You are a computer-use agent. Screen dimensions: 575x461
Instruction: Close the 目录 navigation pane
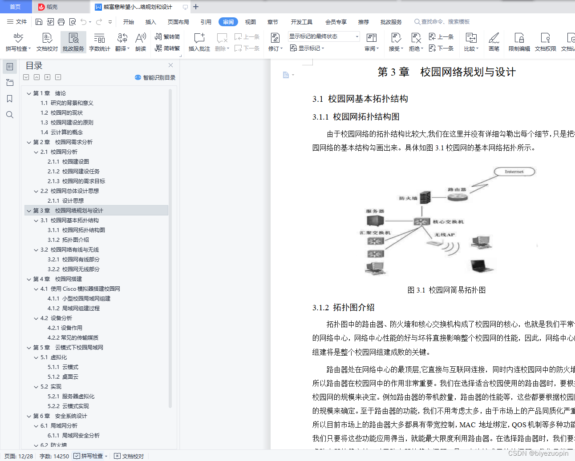click(170, 65)
